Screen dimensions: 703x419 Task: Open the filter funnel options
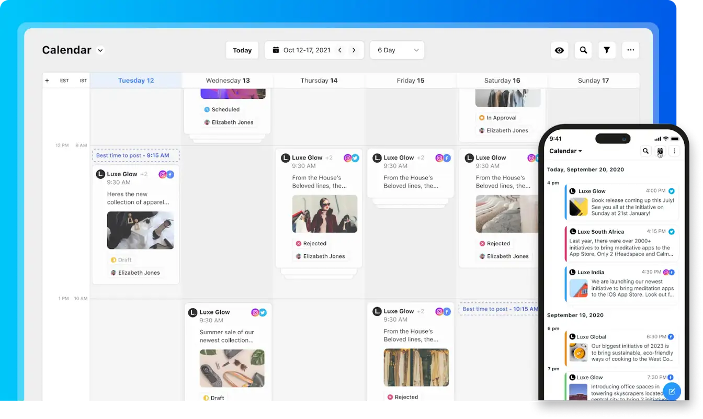pyautogui.click(x=607, y=50)
